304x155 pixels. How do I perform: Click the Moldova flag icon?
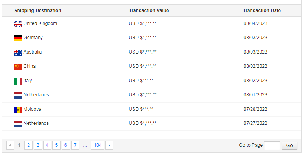(x=18, y=110)
